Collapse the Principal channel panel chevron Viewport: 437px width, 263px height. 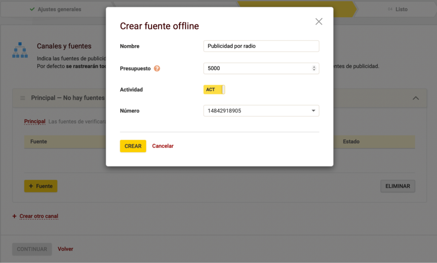pos(416,98)
